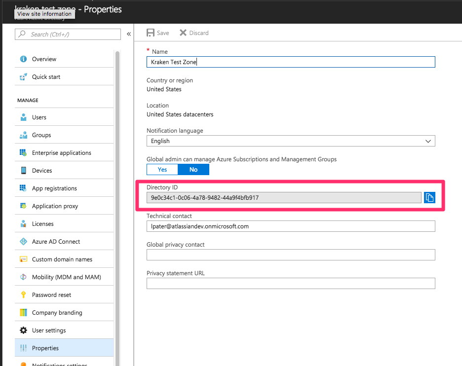This screenshot has width=462, height=366.
Task: Open the Overview menu item
Action: pyautogui.click(x=44, y=59)
